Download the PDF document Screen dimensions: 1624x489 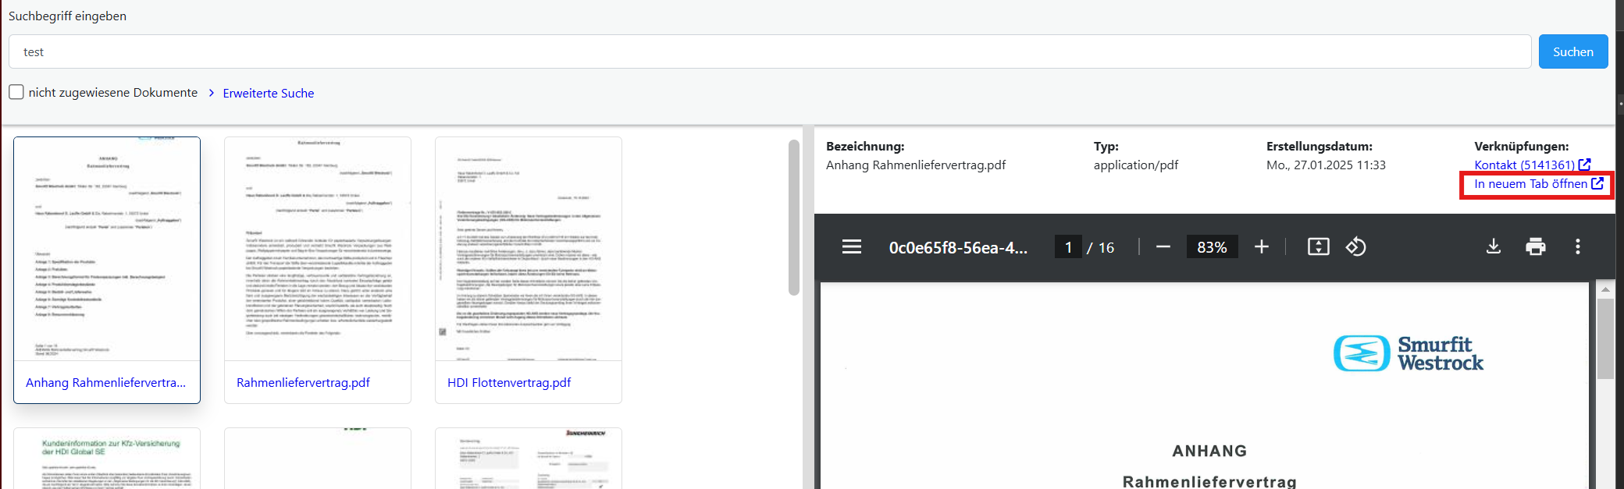pos(1493,247)
